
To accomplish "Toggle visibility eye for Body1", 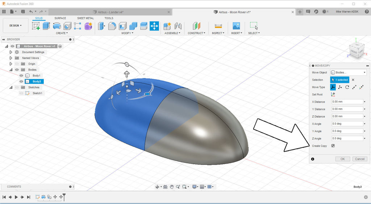I will (21, 75).
